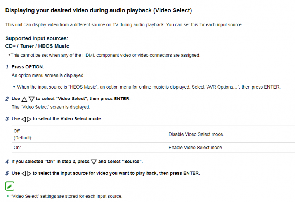Click the right triangle icon in step 3

(x=29, y=119)
